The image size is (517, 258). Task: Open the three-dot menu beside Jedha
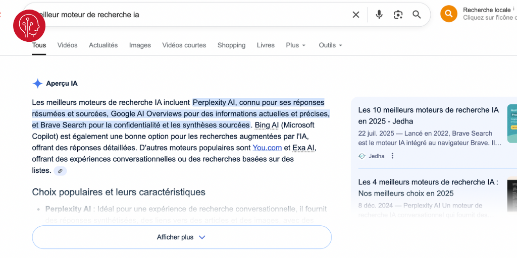pyautogui.click(x=392, y=156)
